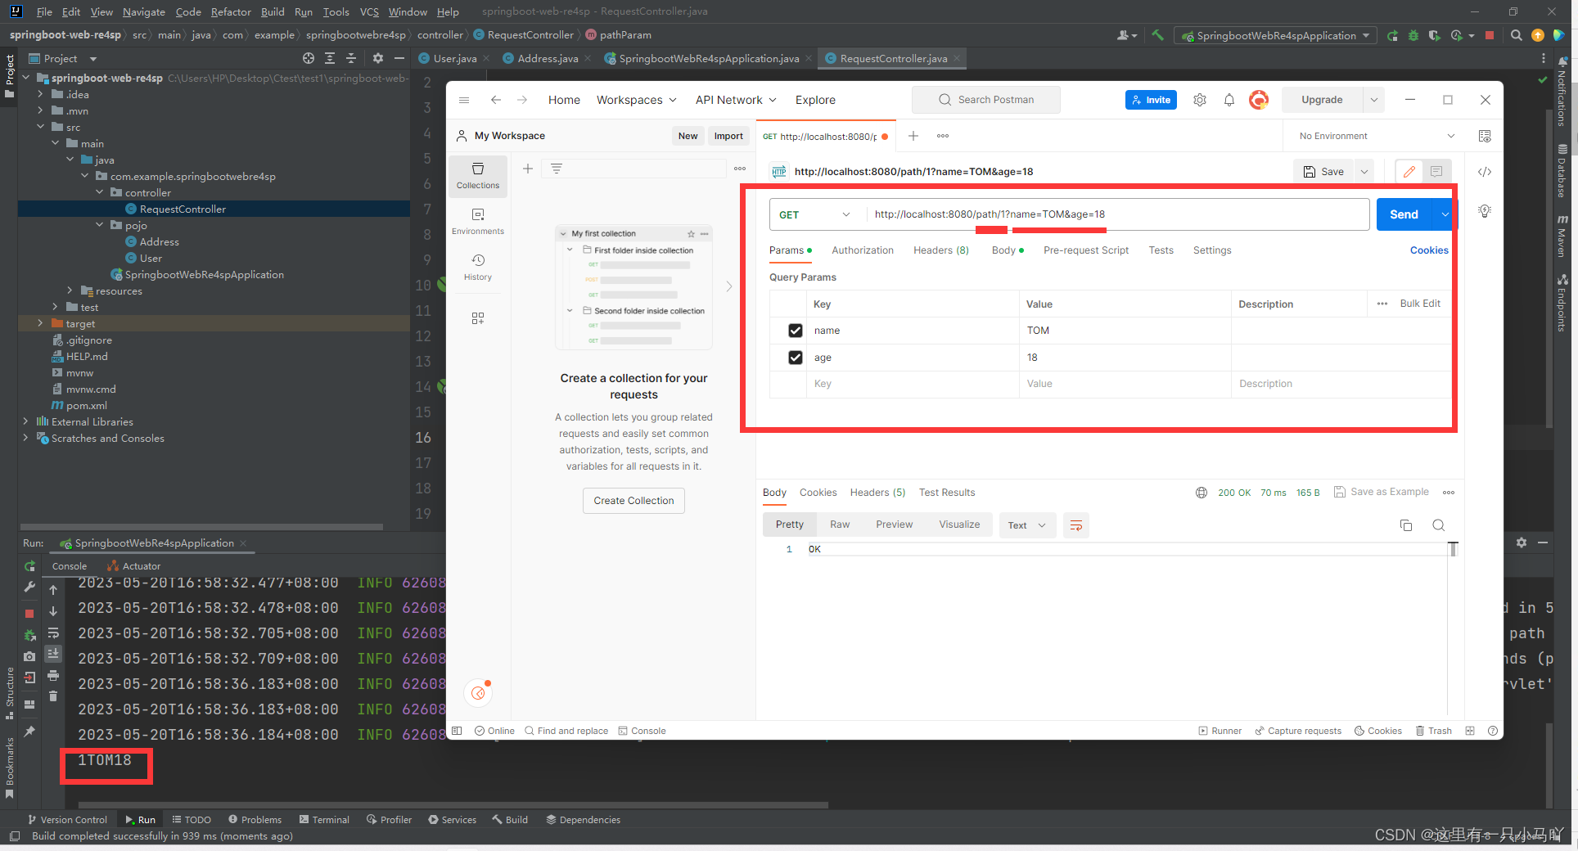Open the Workspaces dropdown menu
1578x851 pixels.
(x=637, y=100)
